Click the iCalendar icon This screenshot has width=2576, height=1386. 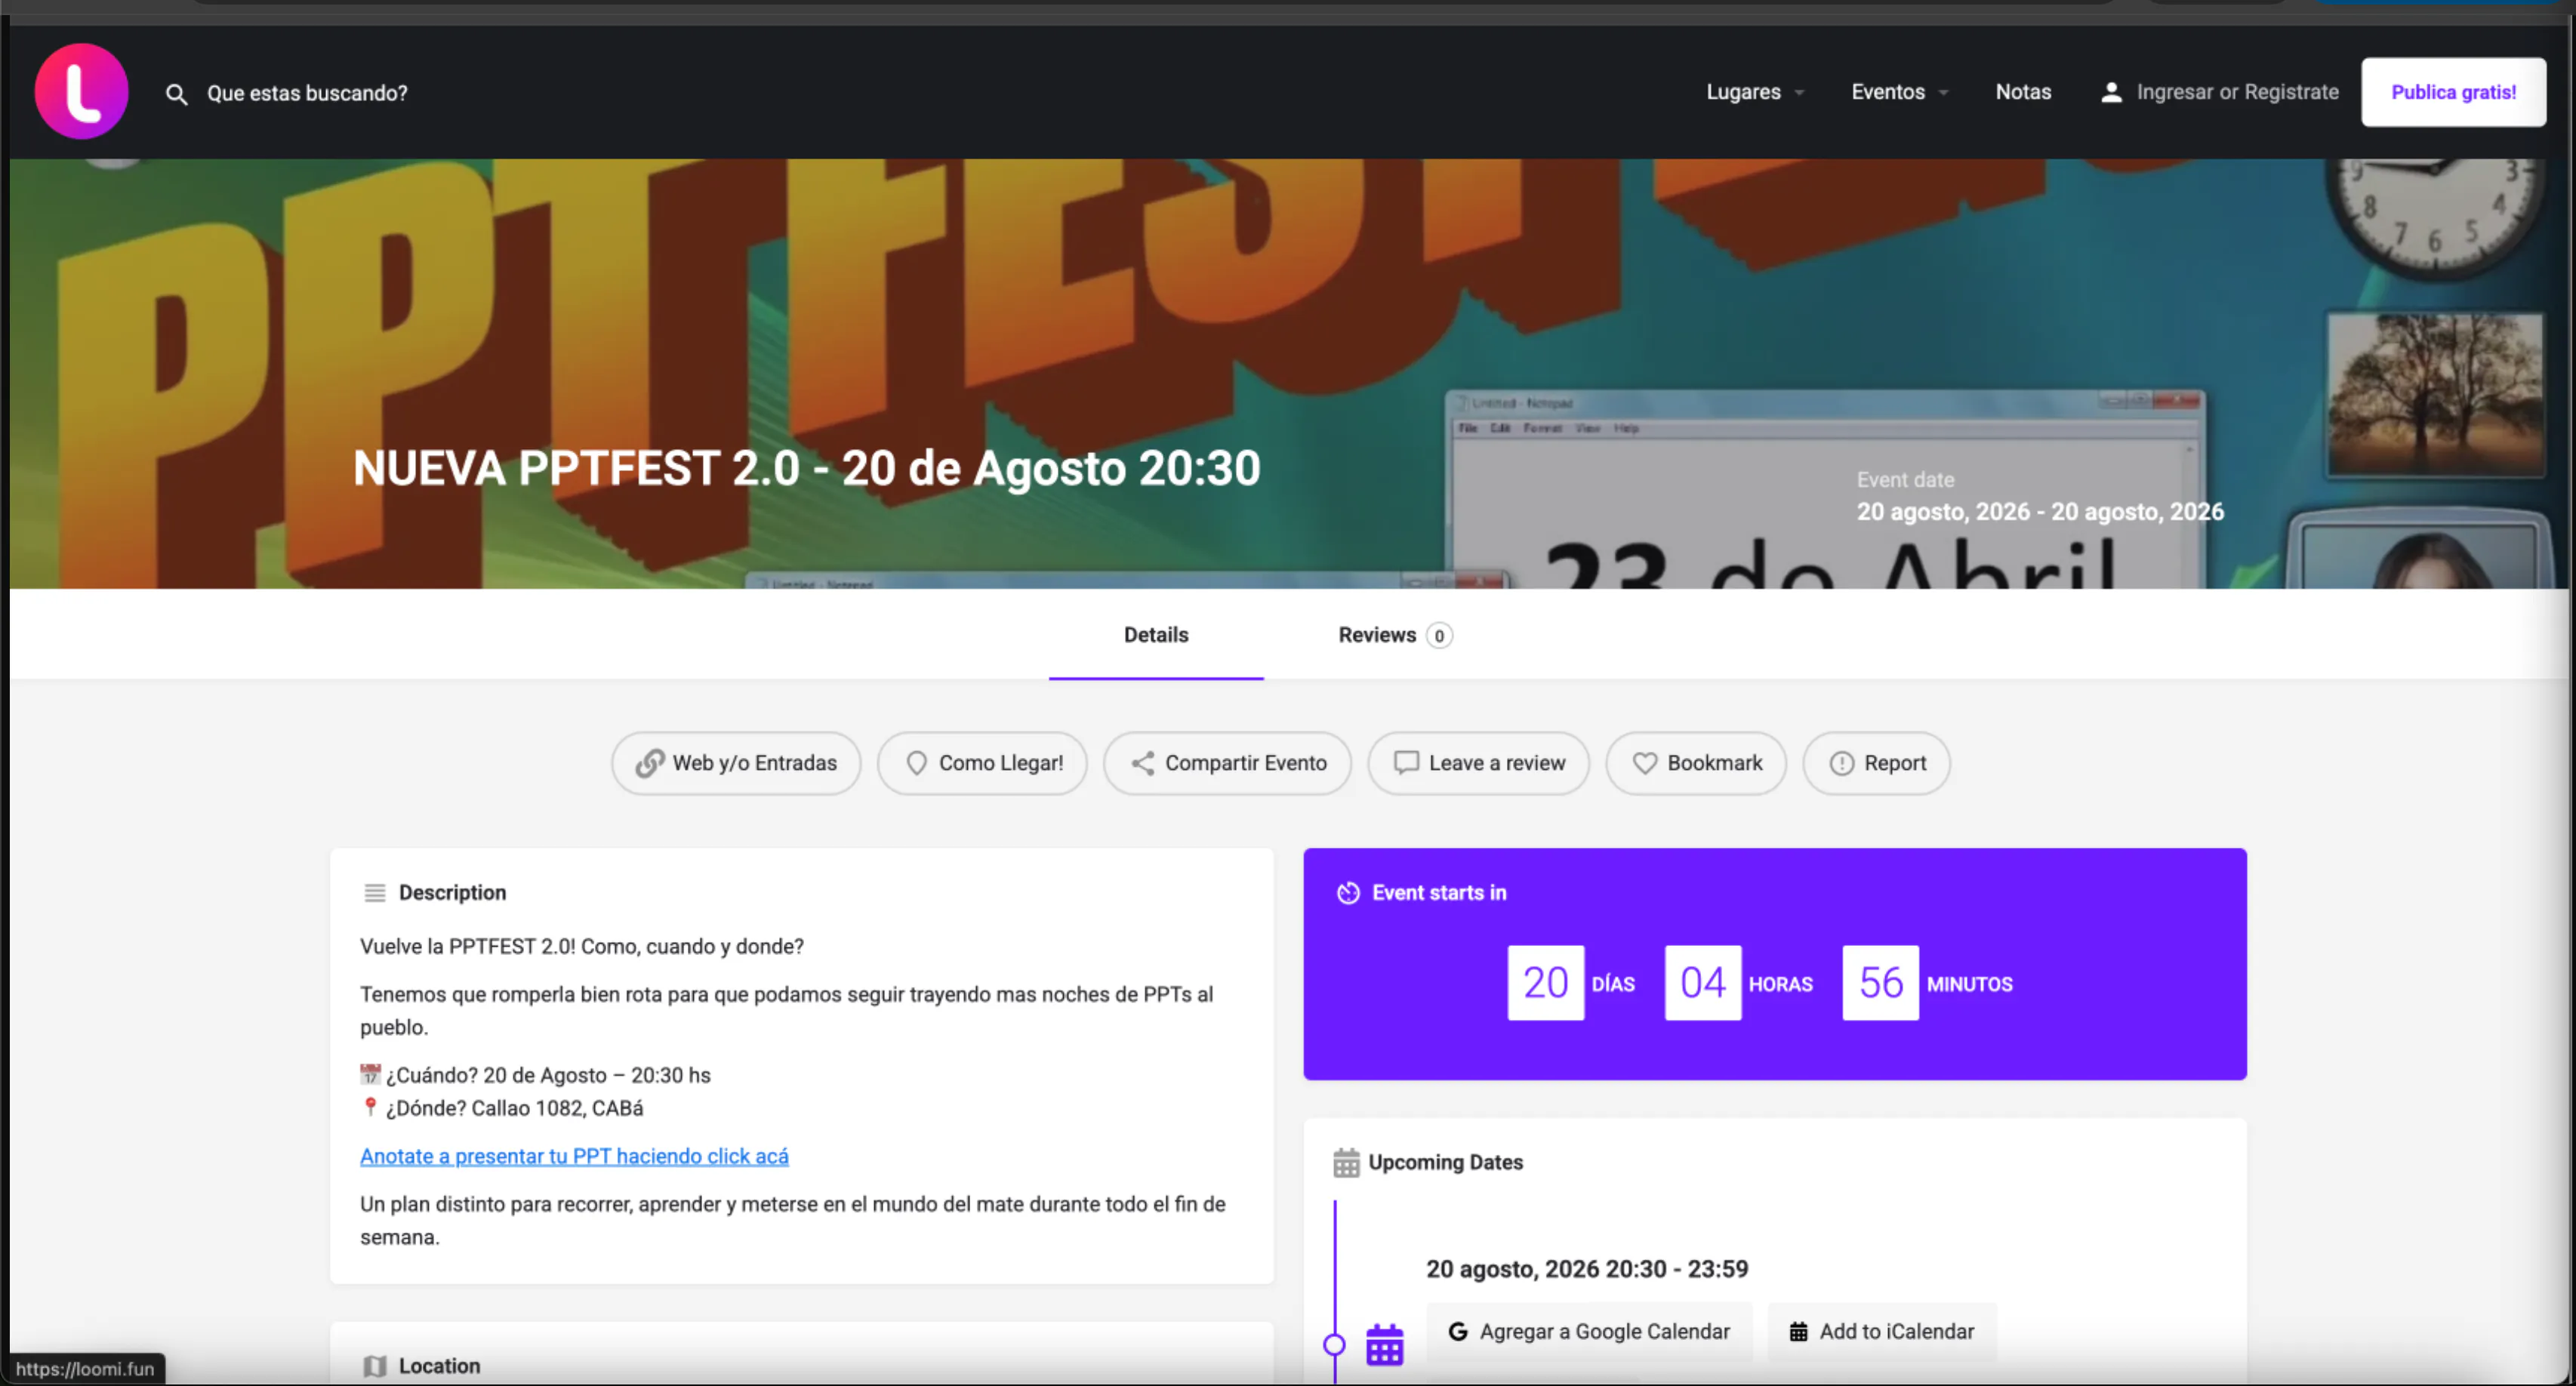(1798, 1331)
